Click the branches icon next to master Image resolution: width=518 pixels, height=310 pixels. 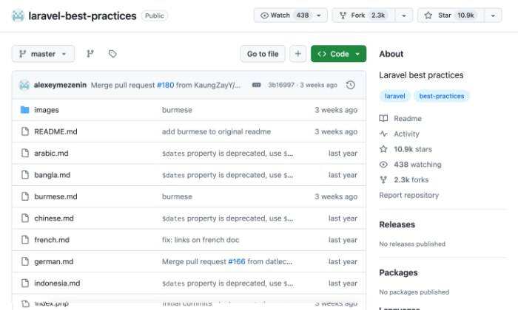tap(90, 54)
